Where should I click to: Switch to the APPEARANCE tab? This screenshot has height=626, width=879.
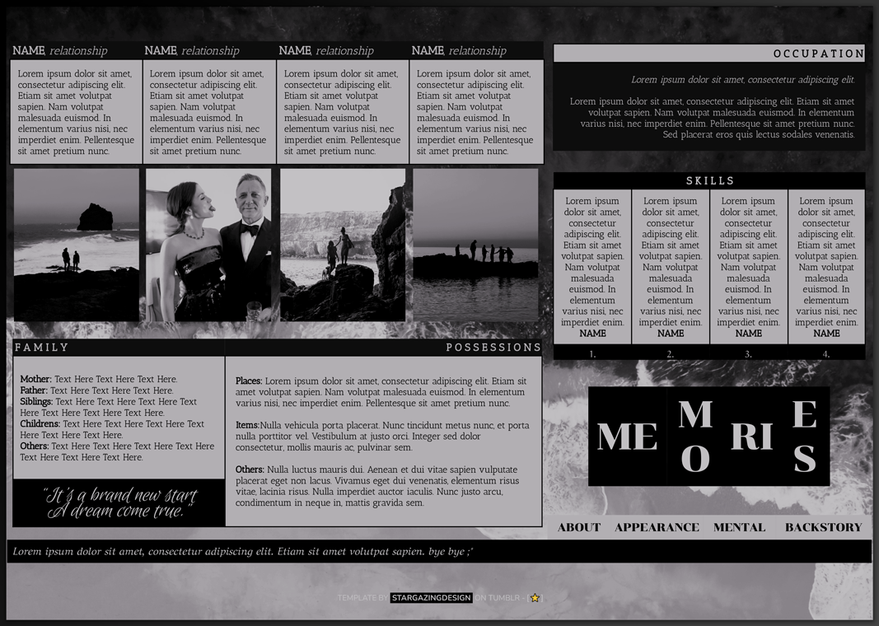tap(657, 527)
